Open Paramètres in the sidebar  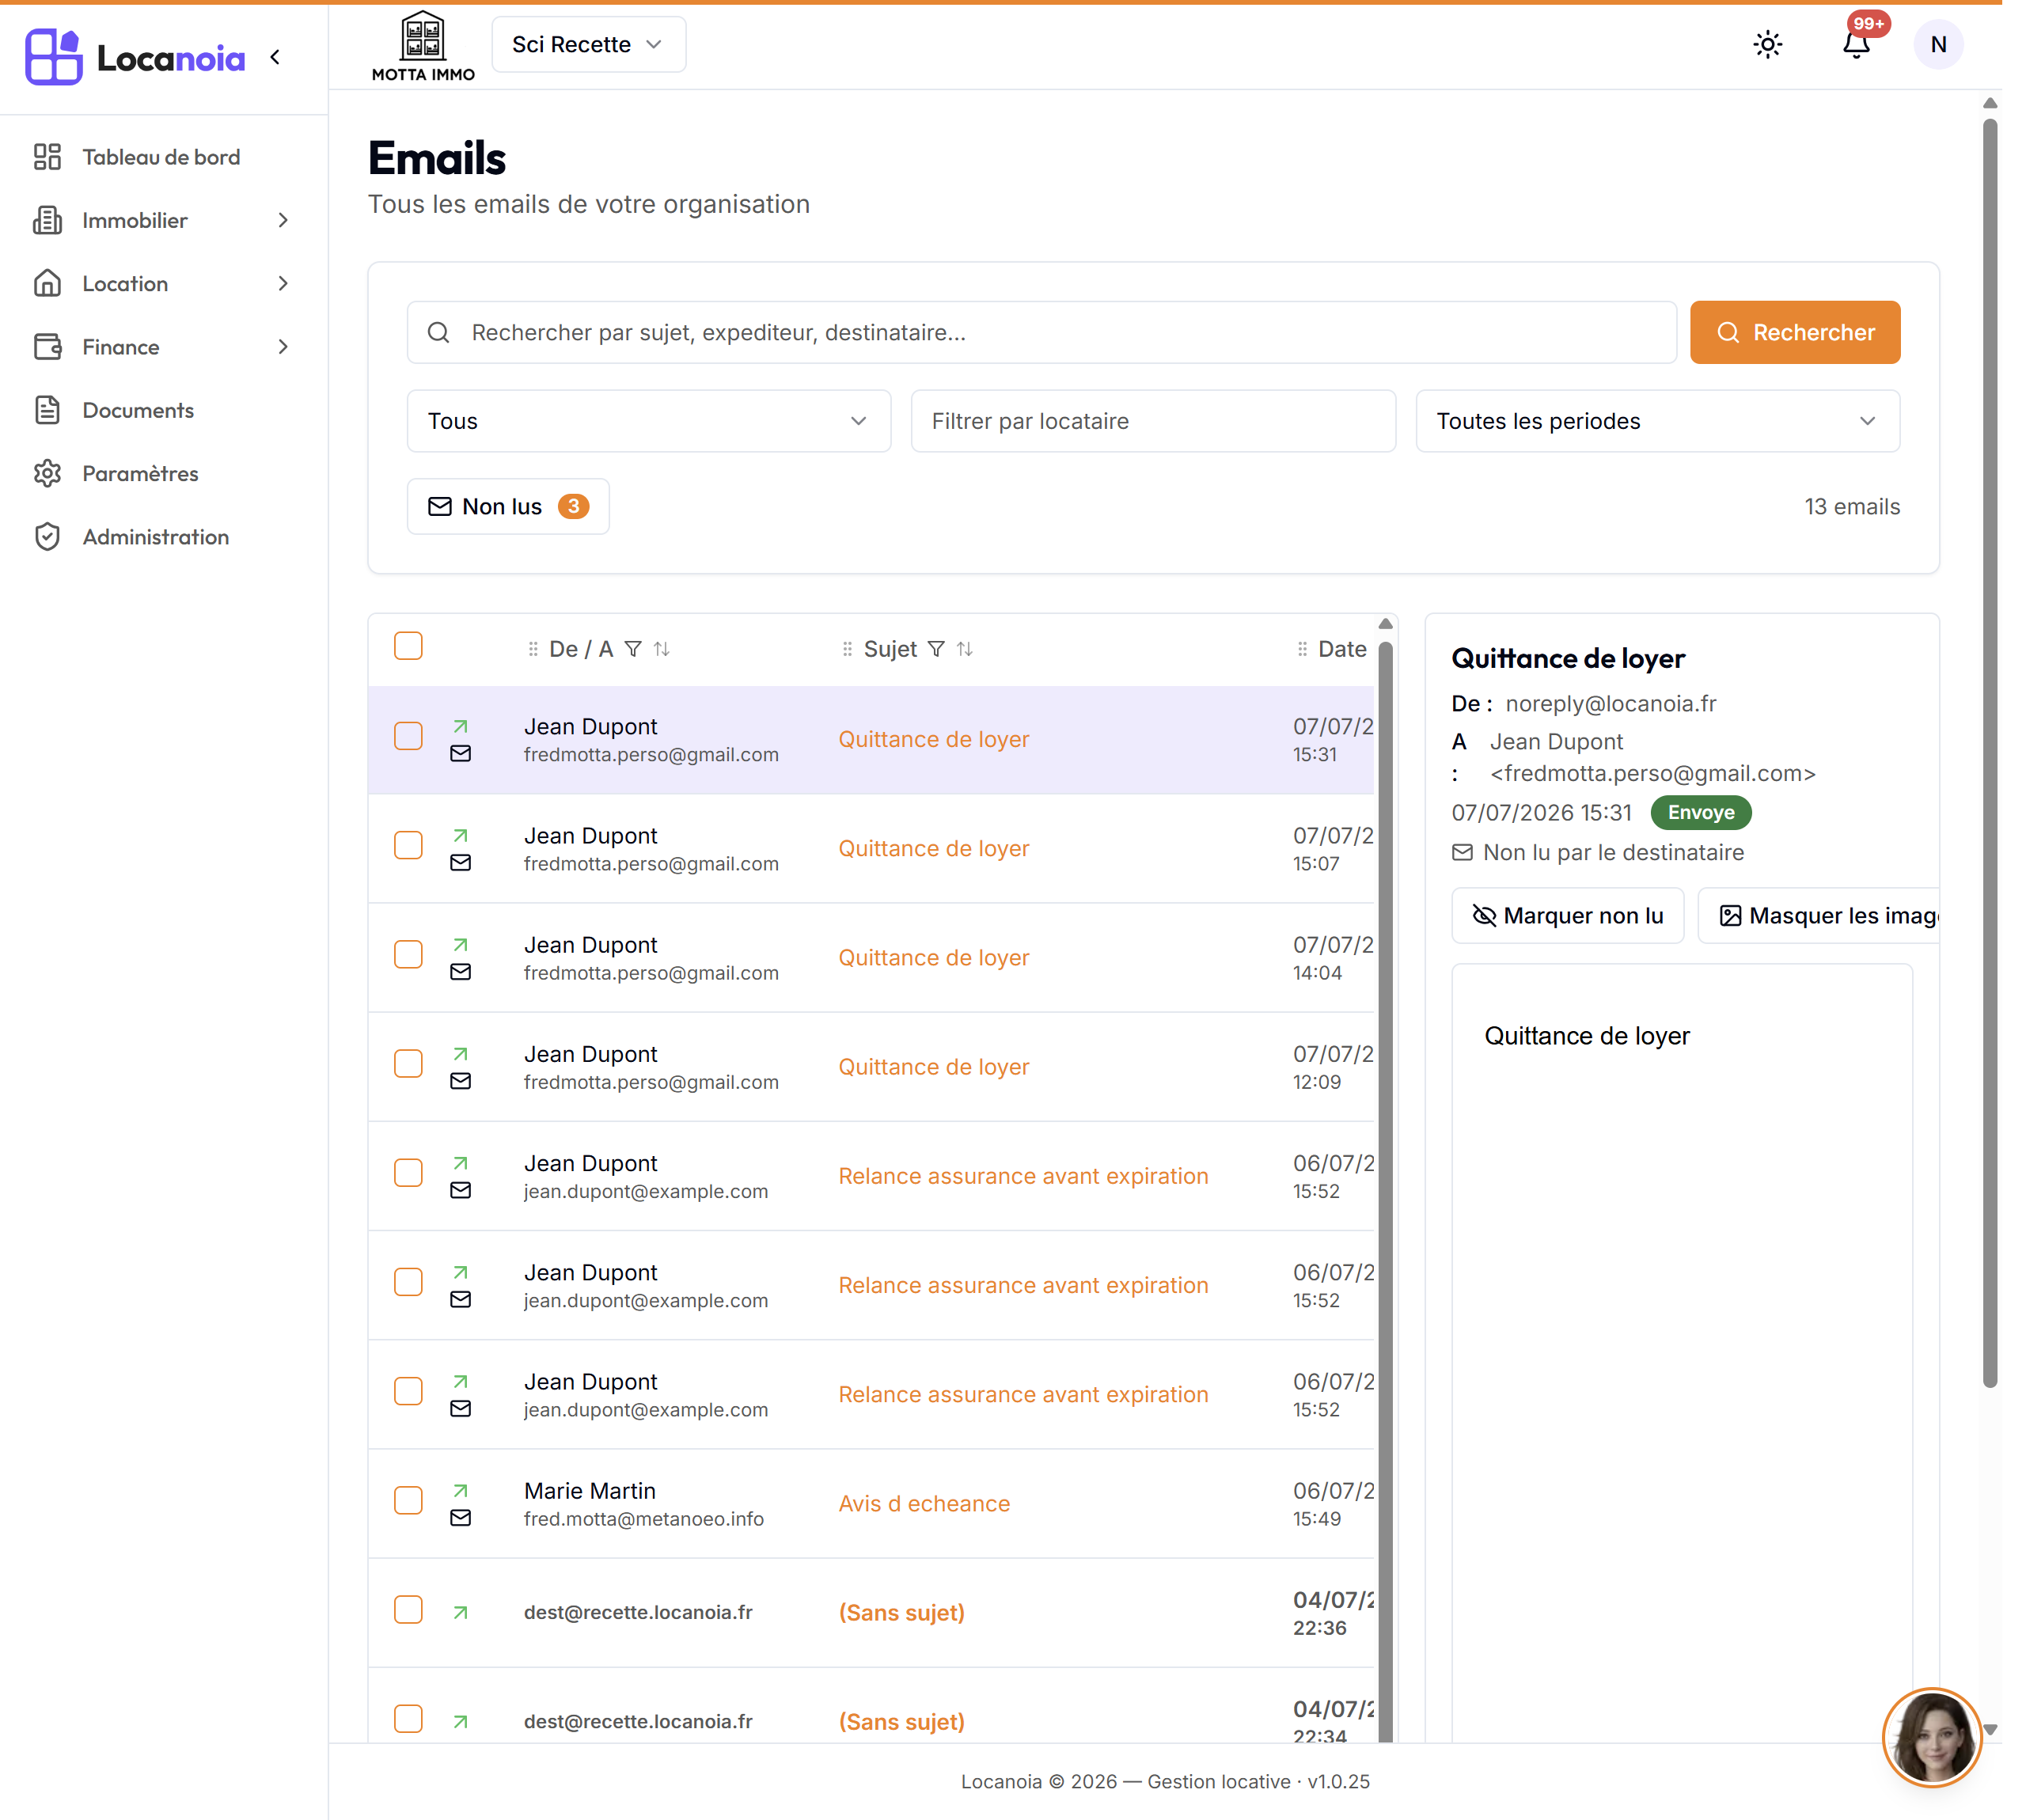pyautogui.click(x=140, y=473)
